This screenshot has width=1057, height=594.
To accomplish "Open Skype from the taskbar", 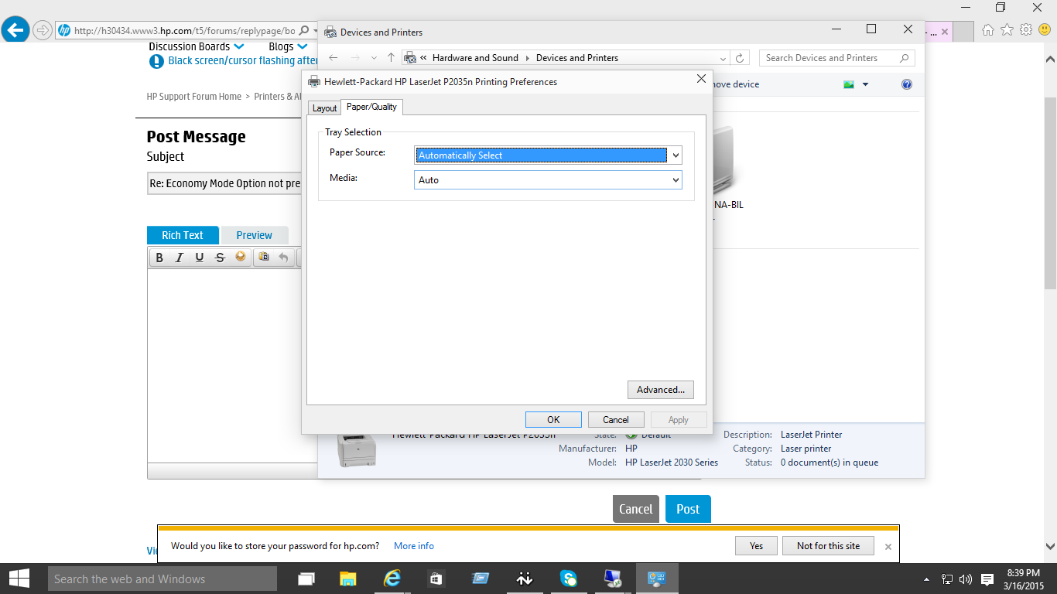I will tap(570, 579).
